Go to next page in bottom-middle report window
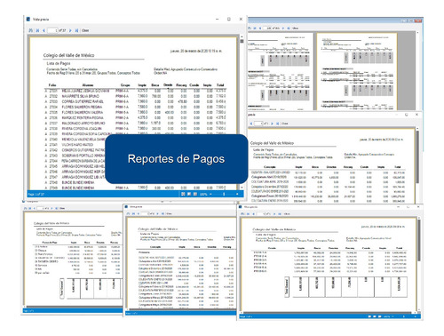Image resolution: width=444 pixels, height=336 pixels. click(157, 213)
